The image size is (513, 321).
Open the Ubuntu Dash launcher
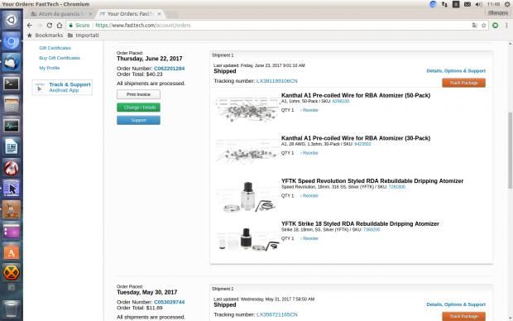(11, 21)
